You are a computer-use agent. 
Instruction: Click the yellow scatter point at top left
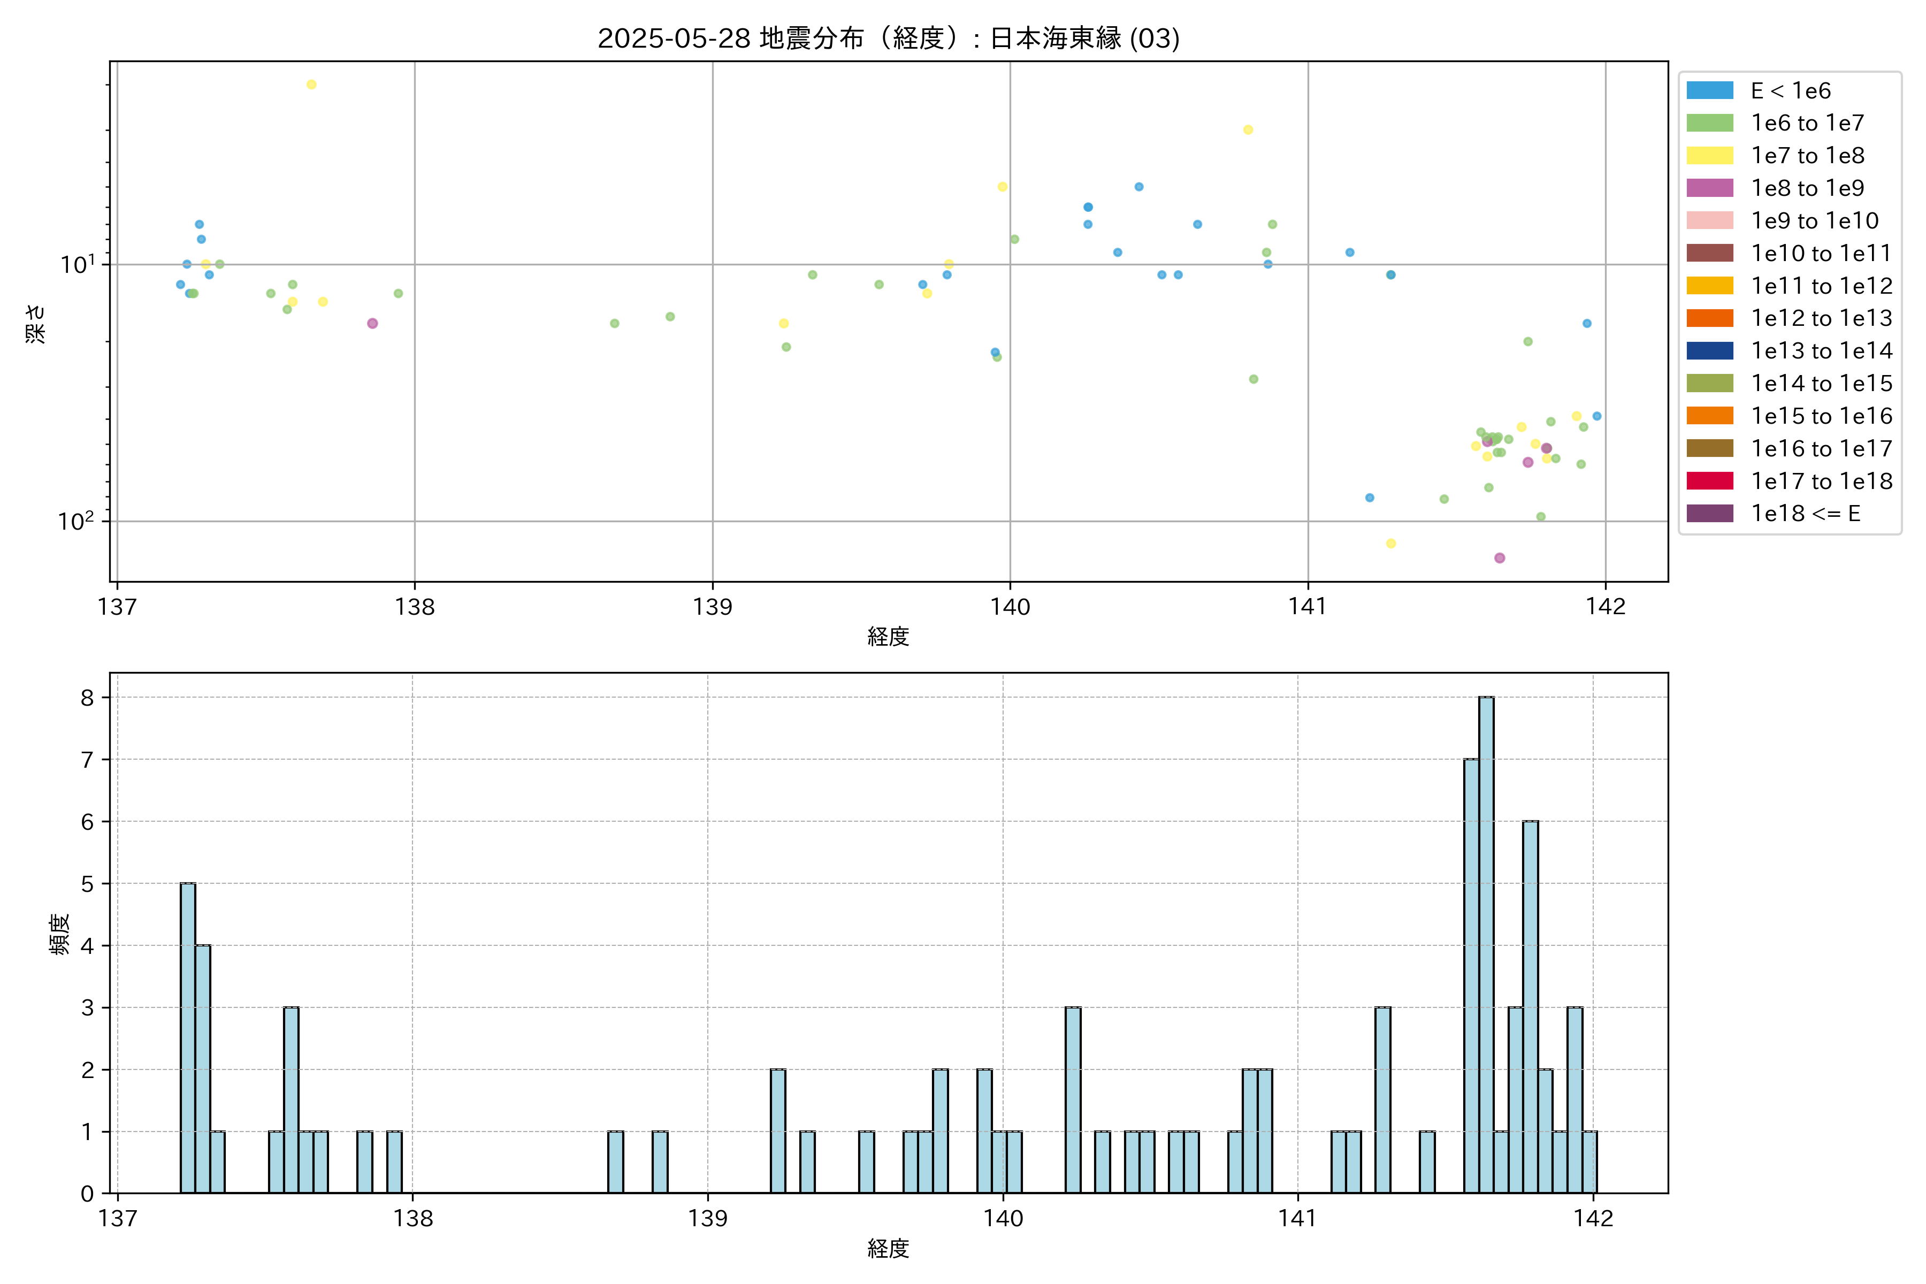311,85
